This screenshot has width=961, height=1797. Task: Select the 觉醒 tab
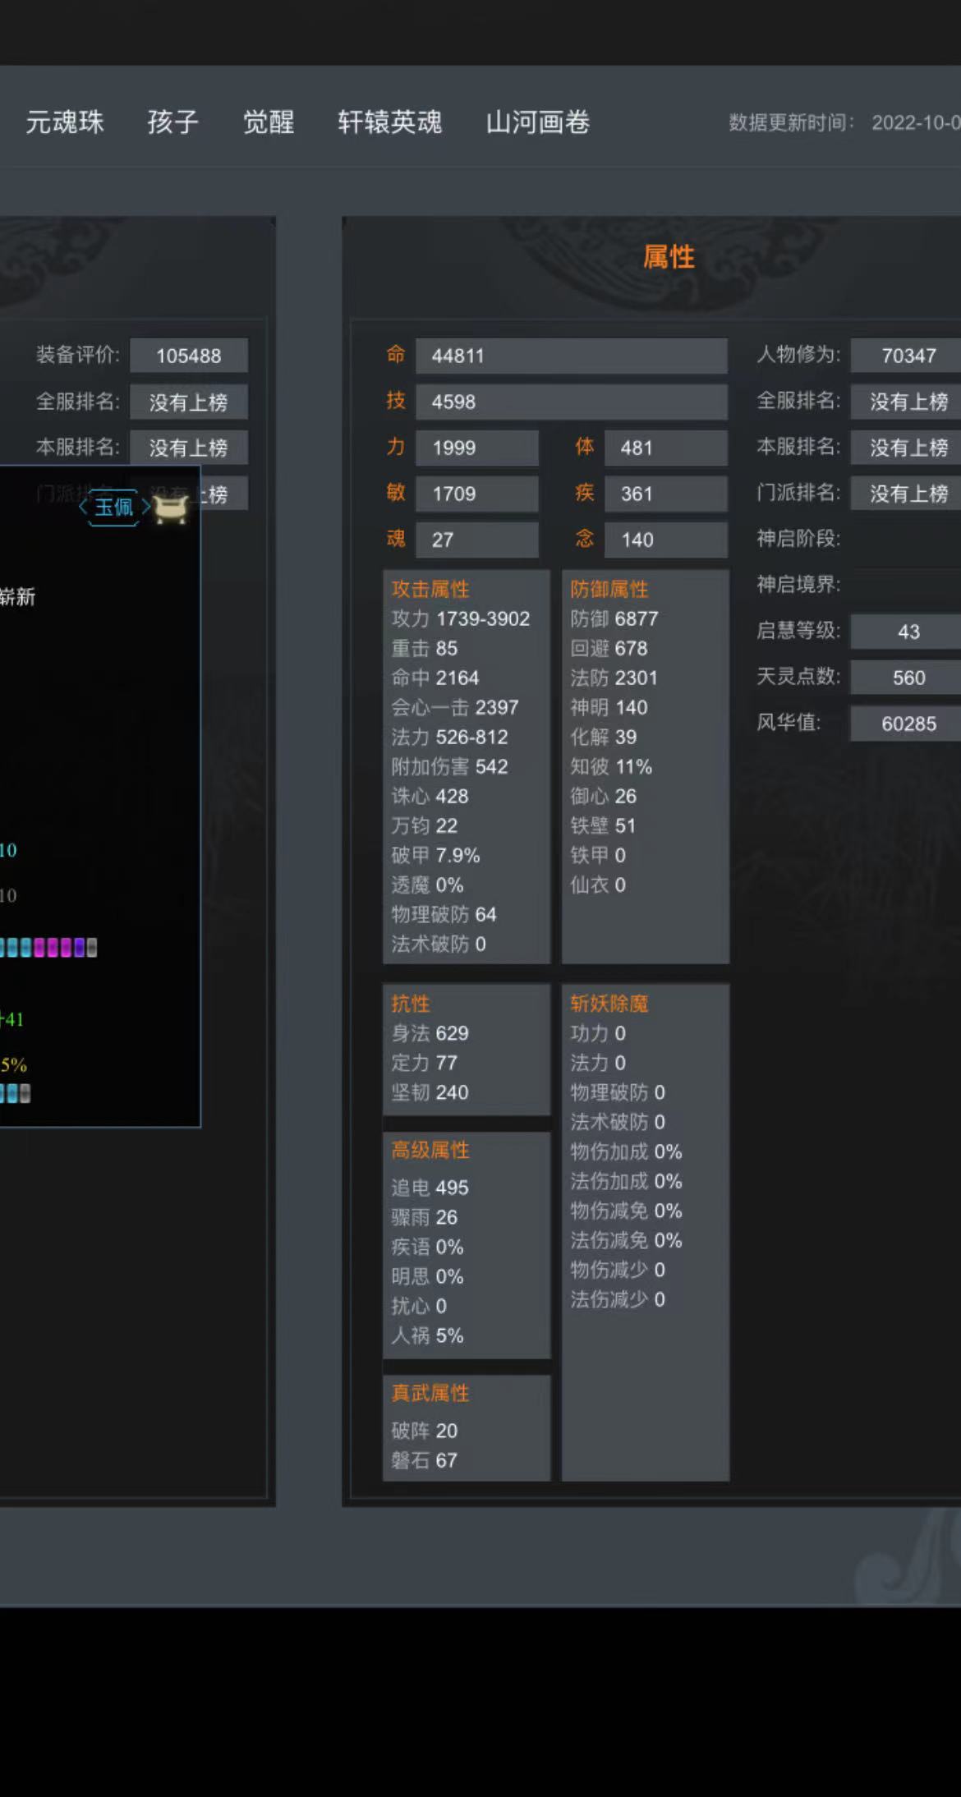[x=269, y=122]
